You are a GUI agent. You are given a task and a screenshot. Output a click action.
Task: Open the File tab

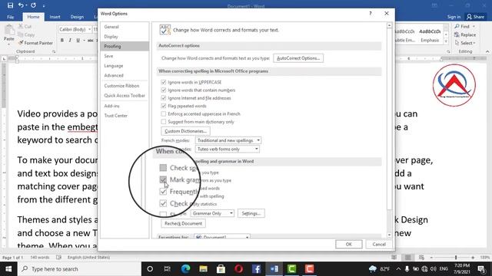10,17
